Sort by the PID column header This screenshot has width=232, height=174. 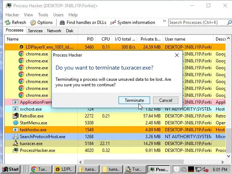point(87,39)
